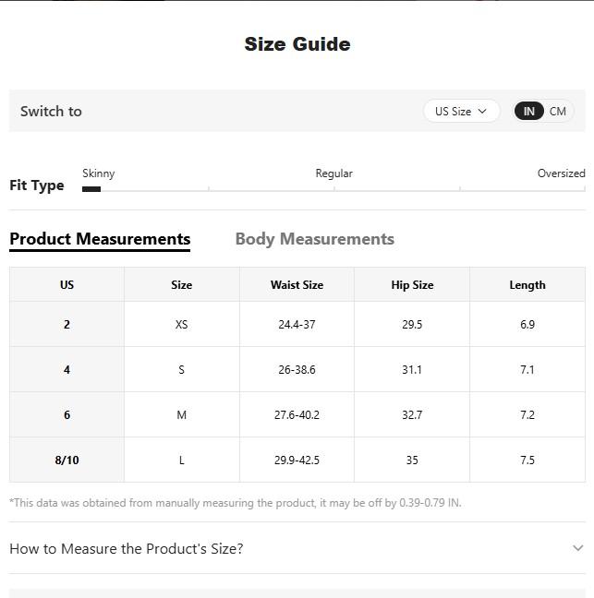Expand How to Measure the Product's Size
This screenshot has width=594, height=598.
[127, 548]
